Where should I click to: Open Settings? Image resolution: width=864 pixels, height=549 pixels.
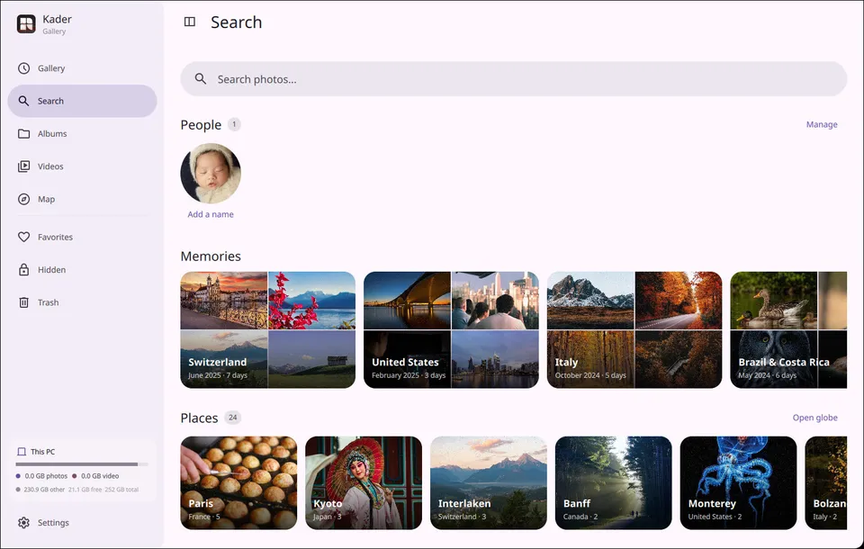click(x=82, y=523)
